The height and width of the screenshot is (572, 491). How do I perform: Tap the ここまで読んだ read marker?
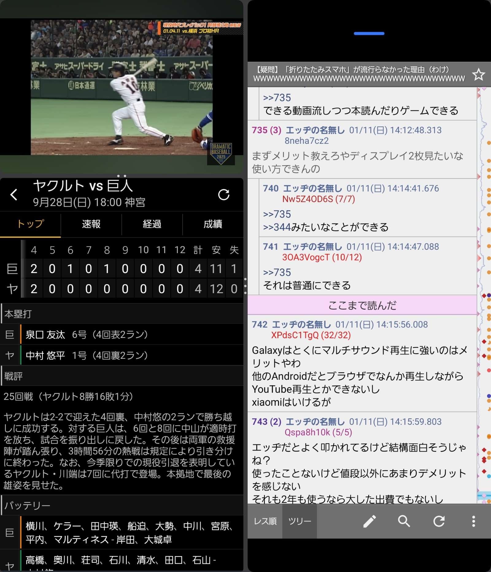tap(362, 305)
